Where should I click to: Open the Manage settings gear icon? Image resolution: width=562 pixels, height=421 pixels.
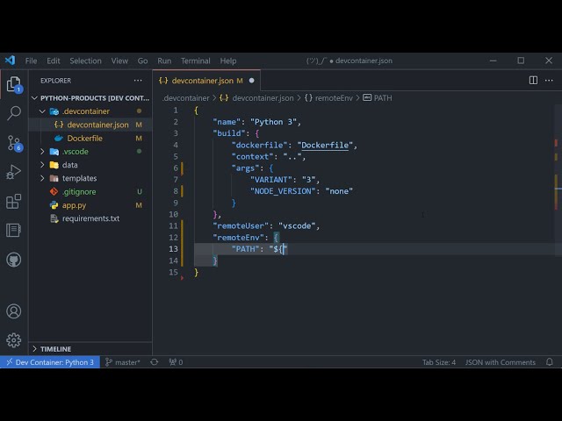pos(14,340)
